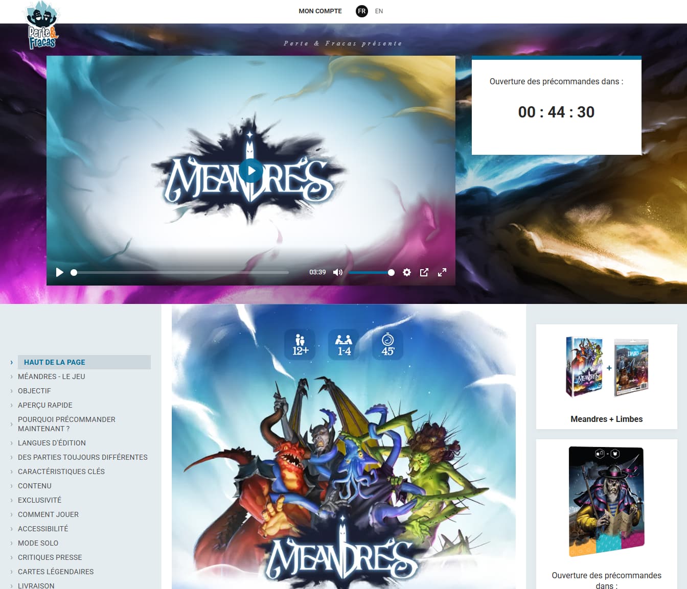This screenshot has width=687, height=589.
Task: Select LANGUES D'ÉDITION in sidebar
Action: 52,443
